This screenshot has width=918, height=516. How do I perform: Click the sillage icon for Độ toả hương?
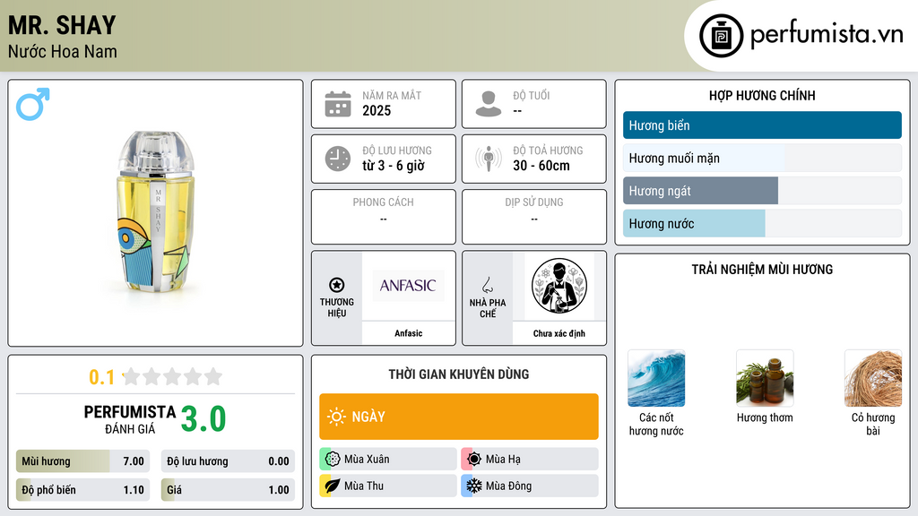[489, 159]
